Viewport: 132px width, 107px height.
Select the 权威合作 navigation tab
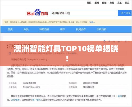81,29
